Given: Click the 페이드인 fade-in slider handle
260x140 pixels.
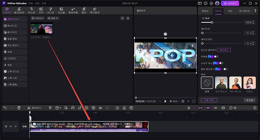Looking at the screenshot, I should (x=202, y=33).
